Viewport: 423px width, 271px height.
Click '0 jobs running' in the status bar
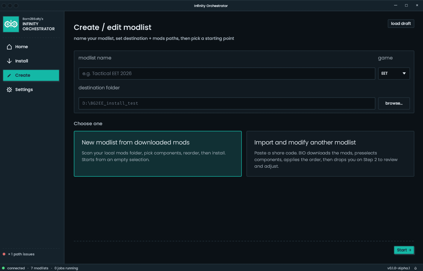tap(66, 268)
